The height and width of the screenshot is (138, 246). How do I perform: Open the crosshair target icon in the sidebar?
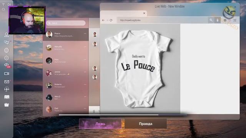(x=7, y=89)
